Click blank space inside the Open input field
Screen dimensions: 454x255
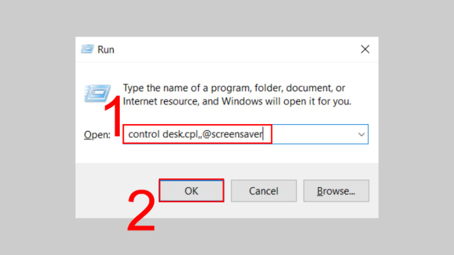tap(314, 134)
